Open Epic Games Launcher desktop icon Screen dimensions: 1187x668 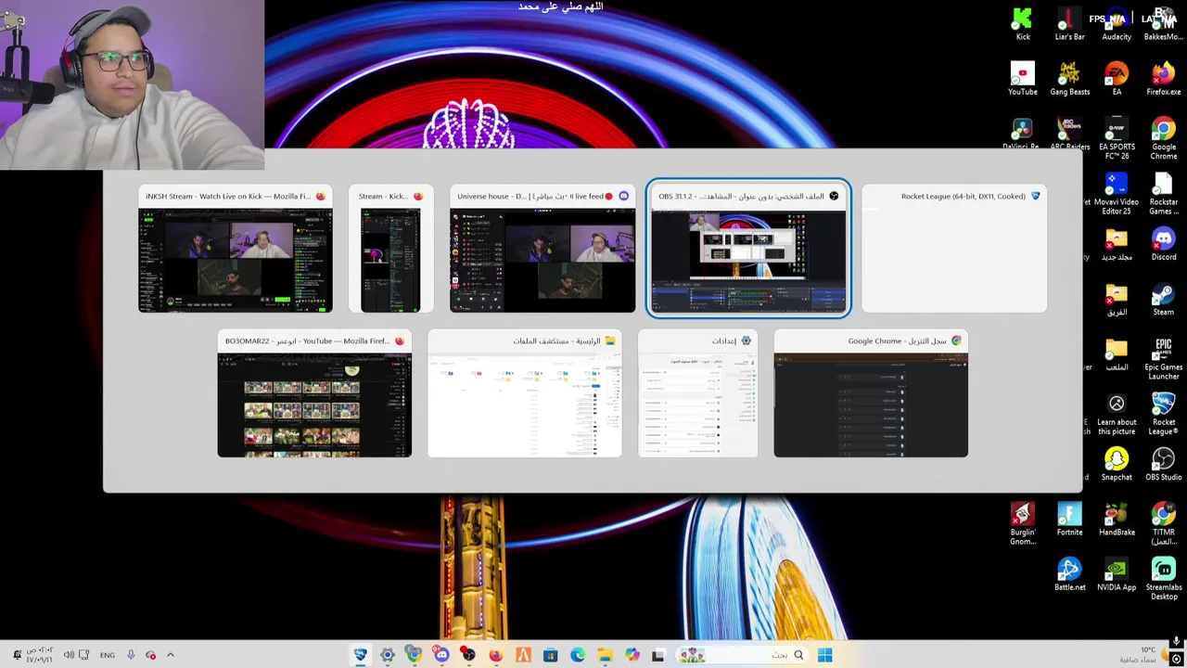pyautogui.click(x=1163, y=359)
